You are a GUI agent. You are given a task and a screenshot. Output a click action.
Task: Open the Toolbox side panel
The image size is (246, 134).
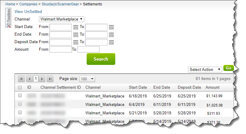[8, 18]
